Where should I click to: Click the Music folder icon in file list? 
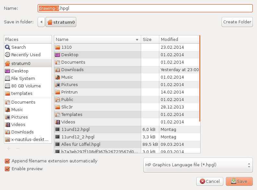pos(57,77)
